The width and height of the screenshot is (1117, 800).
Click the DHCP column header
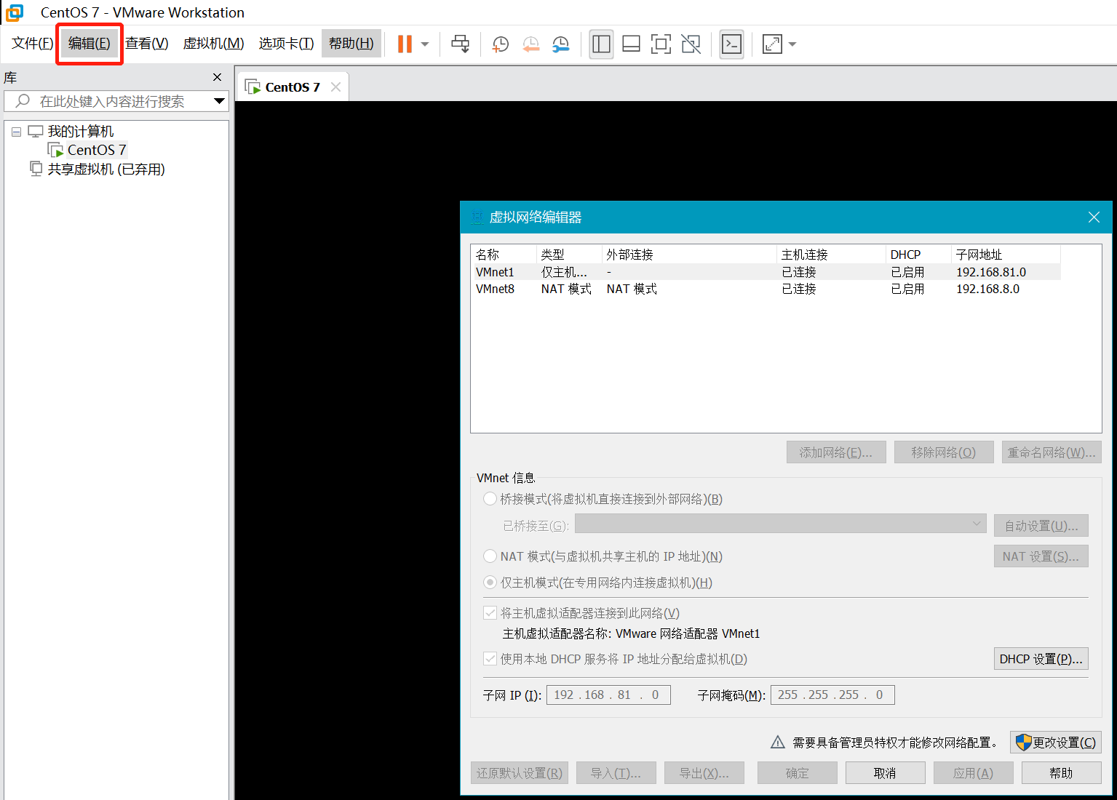pyautogui.click(x=918, y=255)
